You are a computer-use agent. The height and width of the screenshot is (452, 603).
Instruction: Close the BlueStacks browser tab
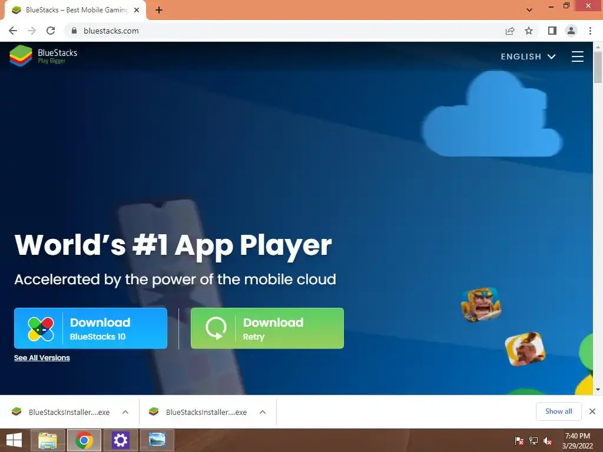(x=137, y=10)
